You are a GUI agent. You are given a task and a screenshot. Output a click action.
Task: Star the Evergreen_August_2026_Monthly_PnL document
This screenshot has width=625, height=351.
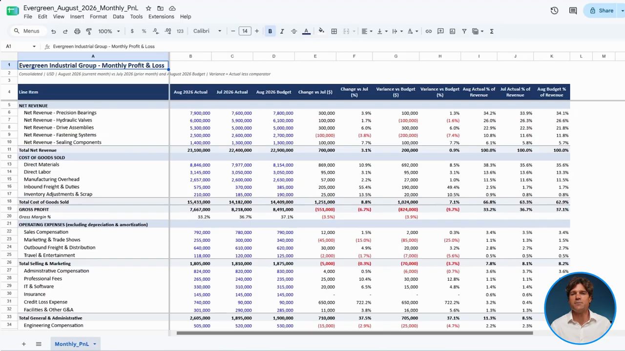coord(148,8)
